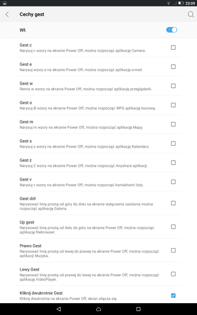Enable the Gest w browser gesture checkbox
The width and height of the screenshot is (197, 315).
[173, 86]
